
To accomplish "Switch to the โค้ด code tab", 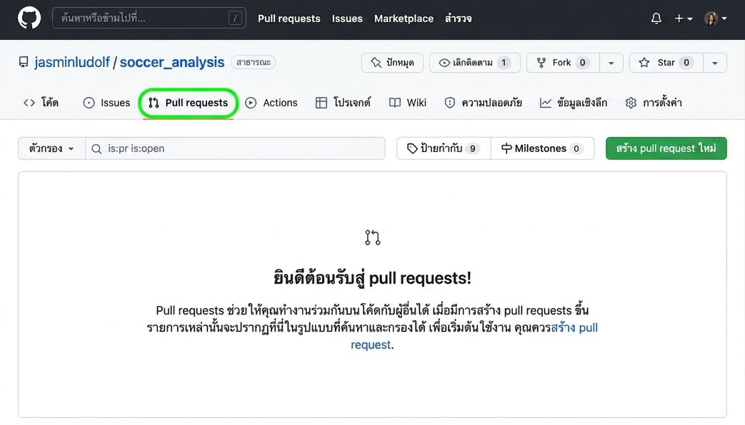I will coord(41,103).
